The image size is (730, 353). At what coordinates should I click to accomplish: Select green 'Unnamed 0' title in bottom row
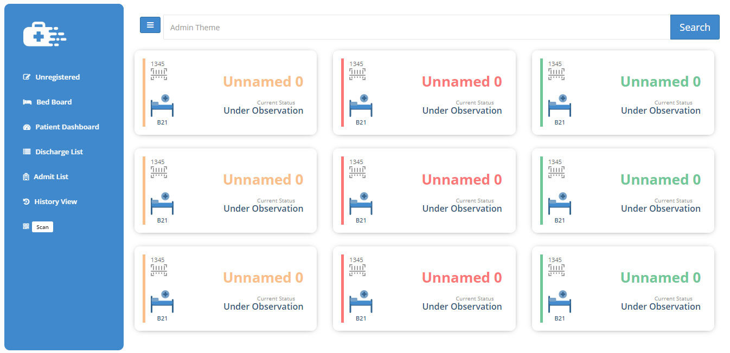tap(661, 278)
